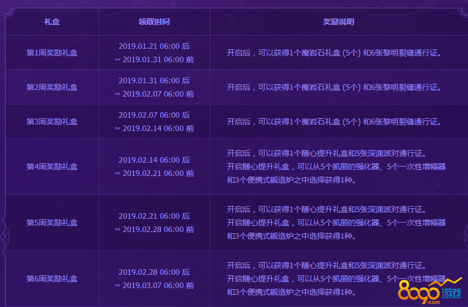Click the 奖励说明 column header
This screenshot has height=307, width=468.
pos(338,22)
